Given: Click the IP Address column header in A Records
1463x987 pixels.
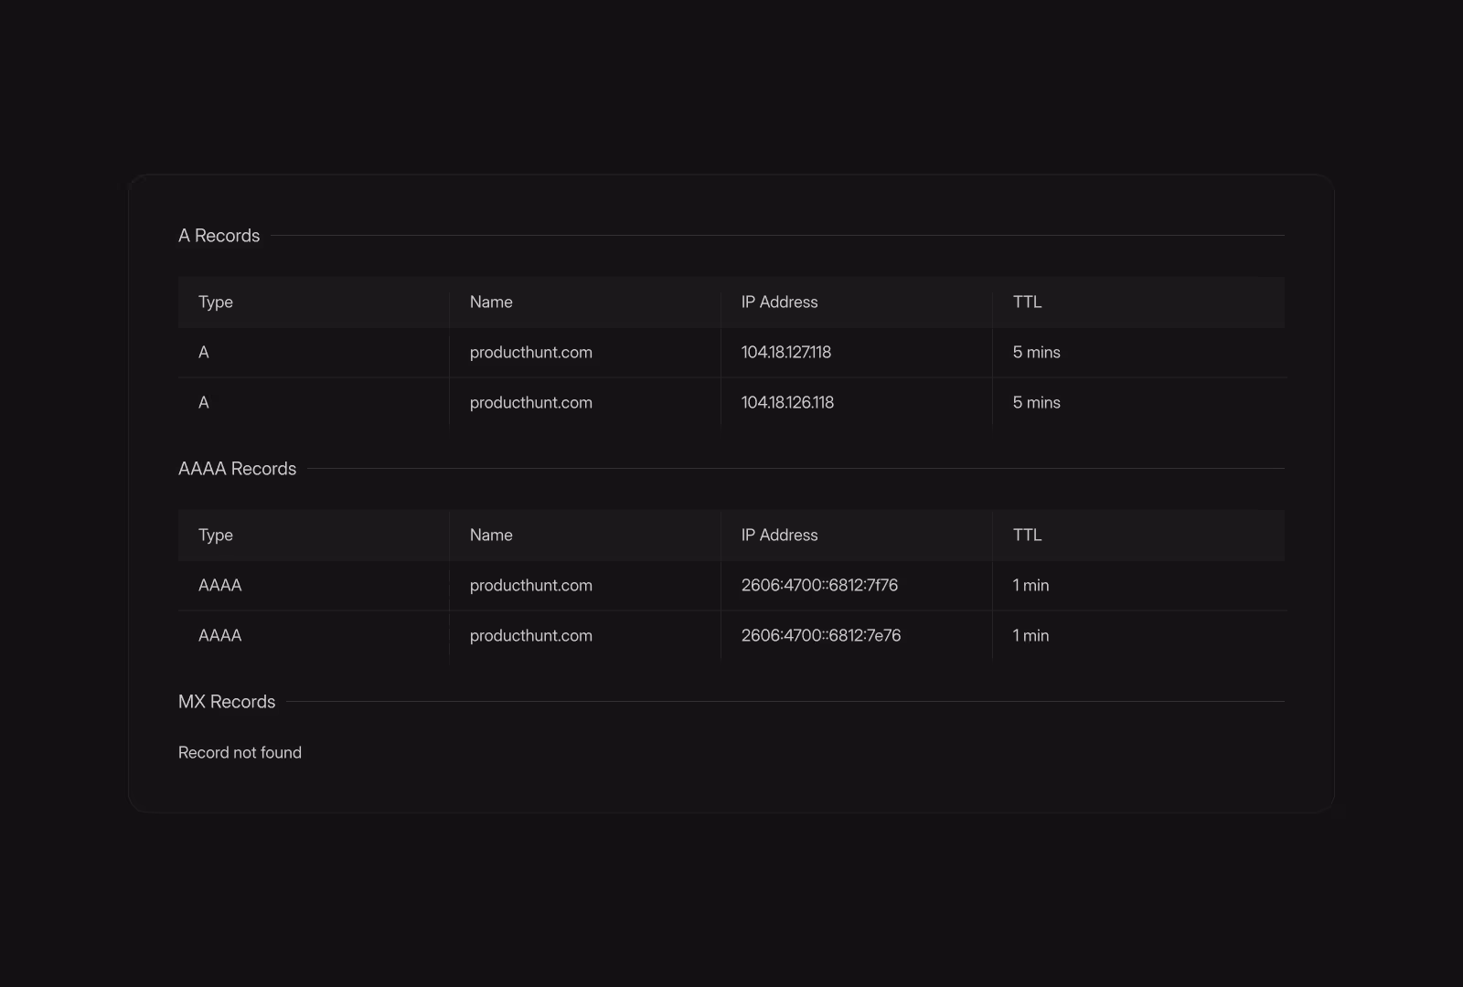Looking at the screenshot, I should pos(778,302).
